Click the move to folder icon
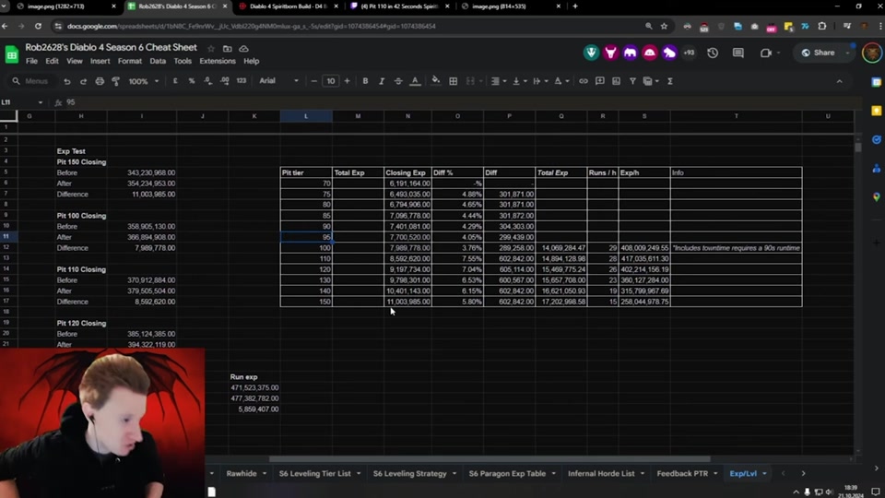The height and width of the screenshot is (498, 885). [x=228, y=49]
